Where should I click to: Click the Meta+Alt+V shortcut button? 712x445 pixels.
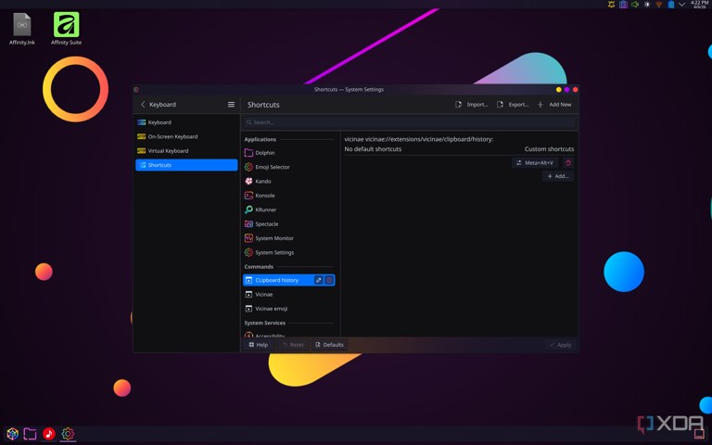(x=536, y=163)
